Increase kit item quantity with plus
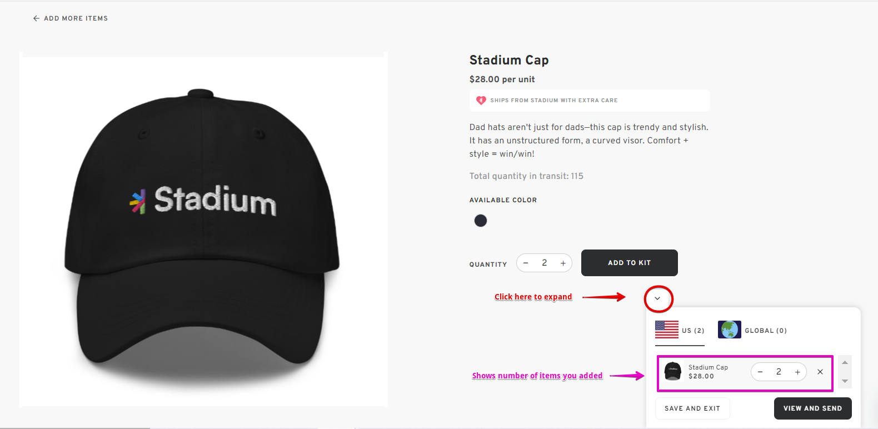This screenshot has width=878, height=429. (797, 372)
